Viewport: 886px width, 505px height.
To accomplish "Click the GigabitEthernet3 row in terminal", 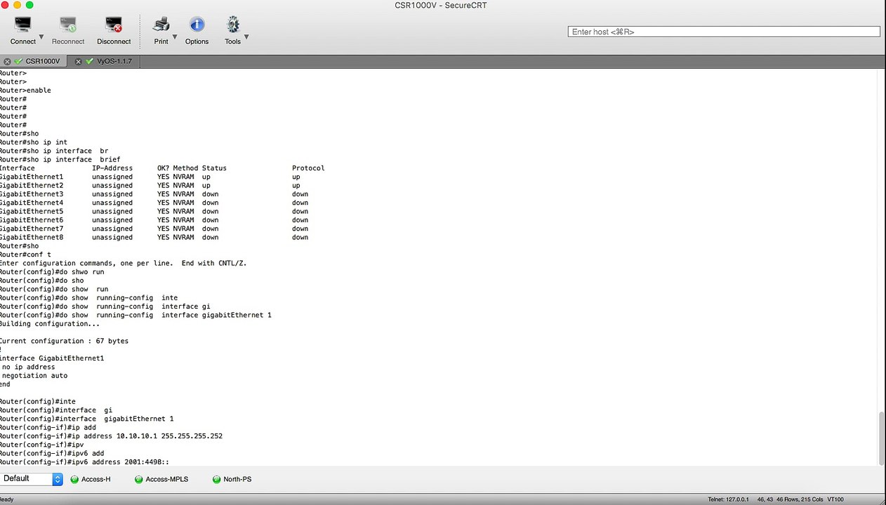I will [154, 194].
